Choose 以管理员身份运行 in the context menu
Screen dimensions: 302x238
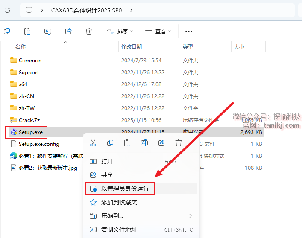tap(141, 189)
